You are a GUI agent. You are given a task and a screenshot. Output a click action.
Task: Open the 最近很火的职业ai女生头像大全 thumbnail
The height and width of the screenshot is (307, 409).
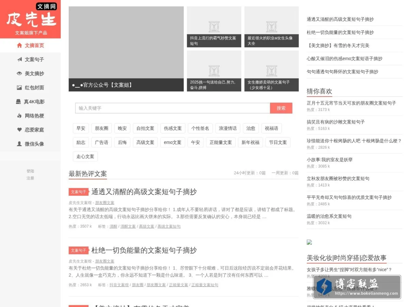(x=272, y=27)
